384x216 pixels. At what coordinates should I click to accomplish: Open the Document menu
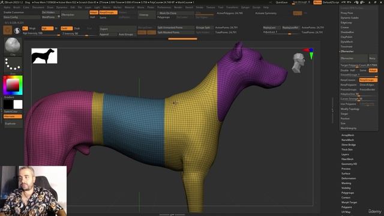coord(38,7)
